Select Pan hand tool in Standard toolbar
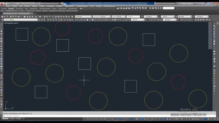Screen dimensions: 219x123 [x=44, y=17]
